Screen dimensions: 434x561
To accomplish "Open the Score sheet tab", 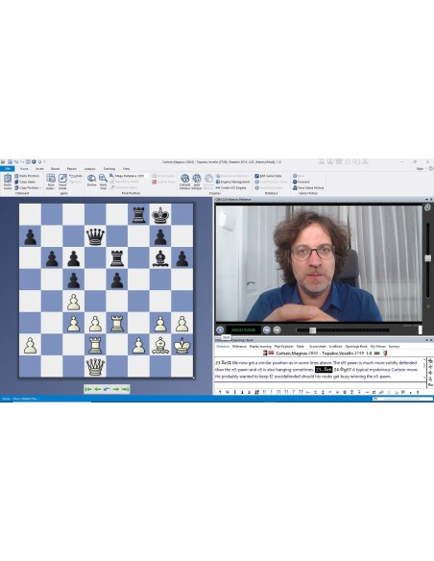I will click(318, 347).
